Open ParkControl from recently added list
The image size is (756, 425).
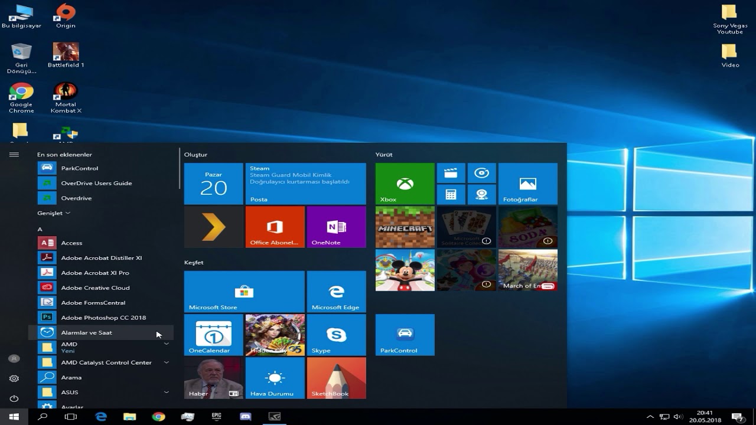click(x=101, y=168)
